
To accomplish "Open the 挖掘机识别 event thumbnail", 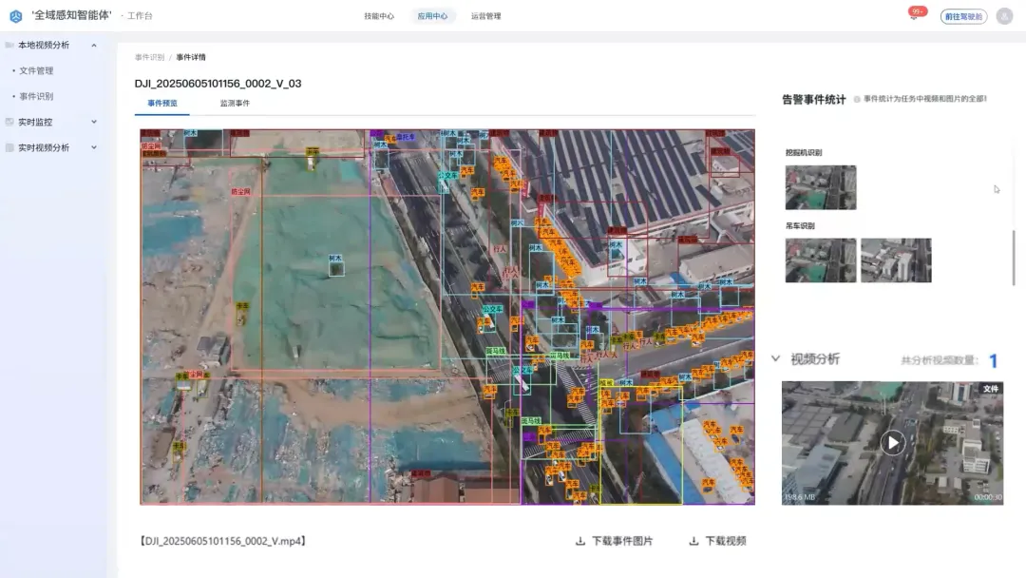I will tap(821, 187).
